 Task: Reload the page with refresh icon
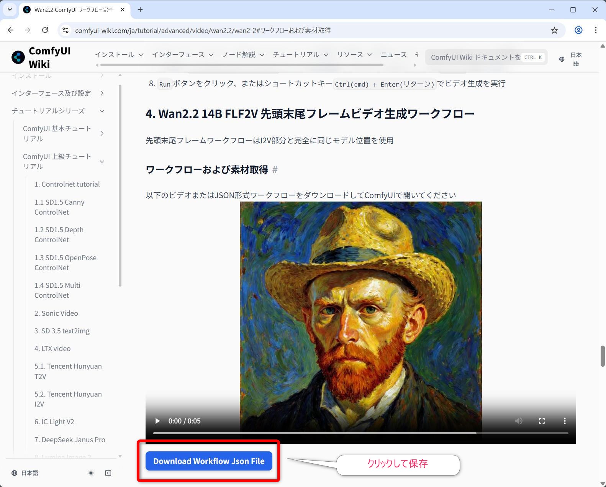click(x=45, y=30)
